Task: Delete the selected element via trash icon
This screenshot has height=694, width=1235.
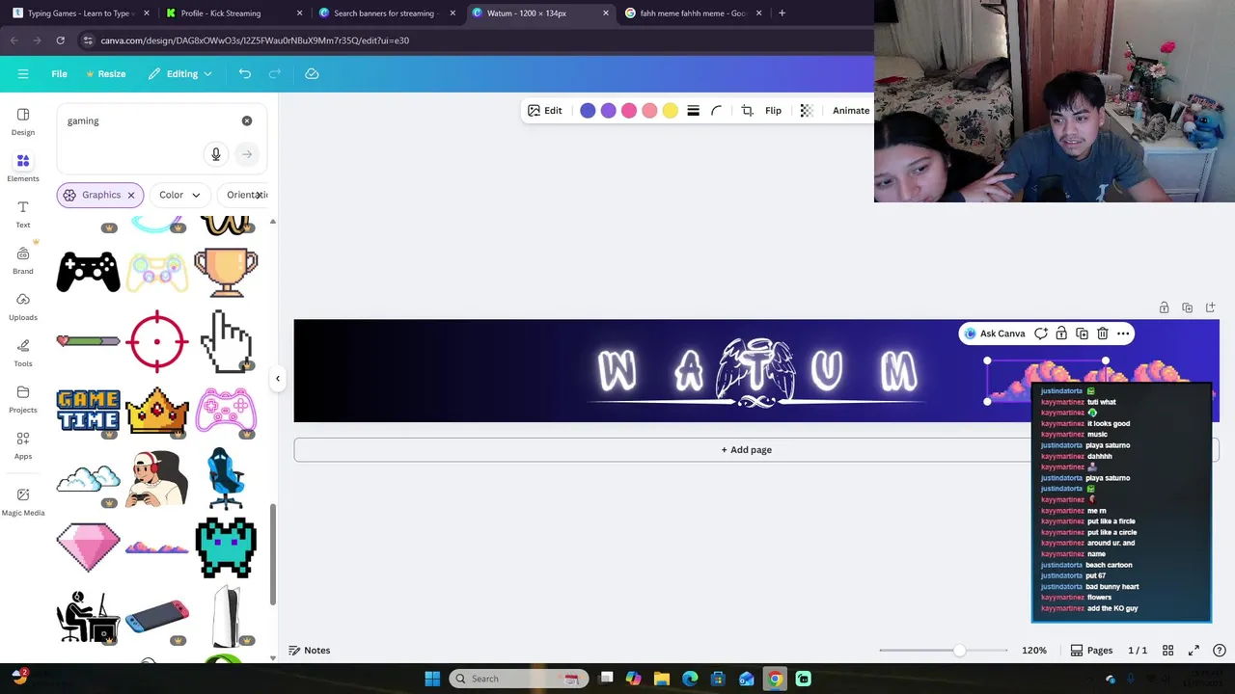Action: click(x=1102, y=334)
